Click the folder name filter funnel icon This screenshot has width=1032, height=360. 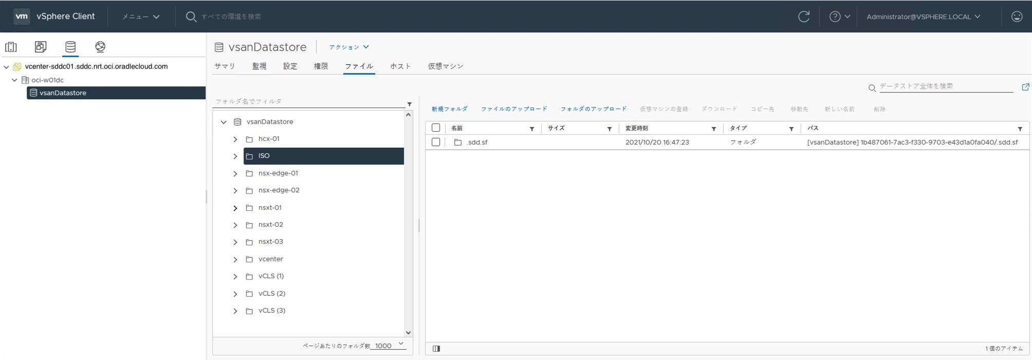tap(410, 104)
